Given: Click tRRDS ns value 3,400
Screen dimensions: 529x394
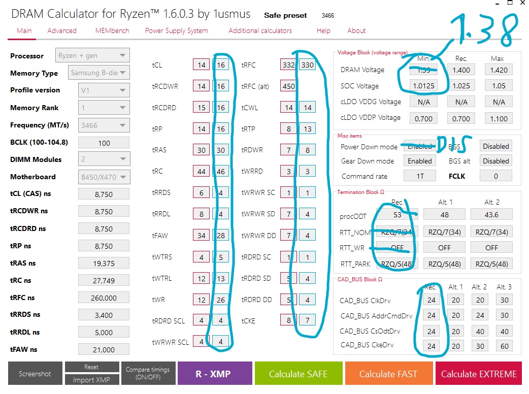Looking at the screenshot, I should tap(104, 315).
